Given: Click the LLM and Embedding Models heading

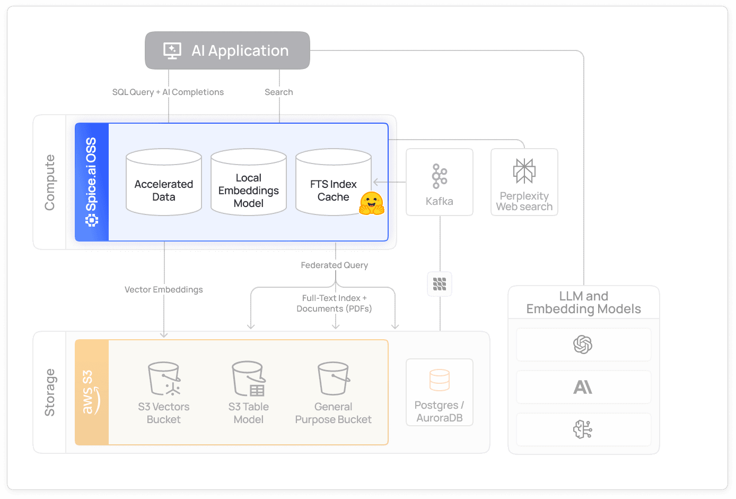Looking at the screenshot, I should 583,303.
